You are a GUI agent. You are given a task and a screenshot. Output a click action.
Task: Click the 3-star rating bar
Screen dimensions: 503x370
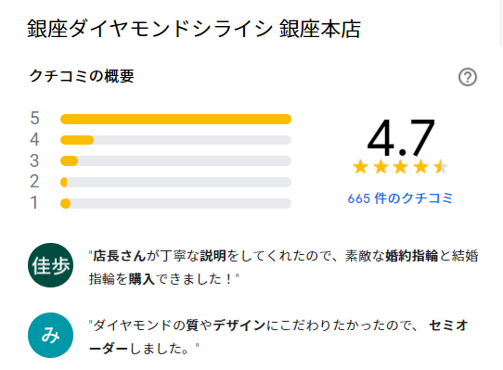click(175, 161)
